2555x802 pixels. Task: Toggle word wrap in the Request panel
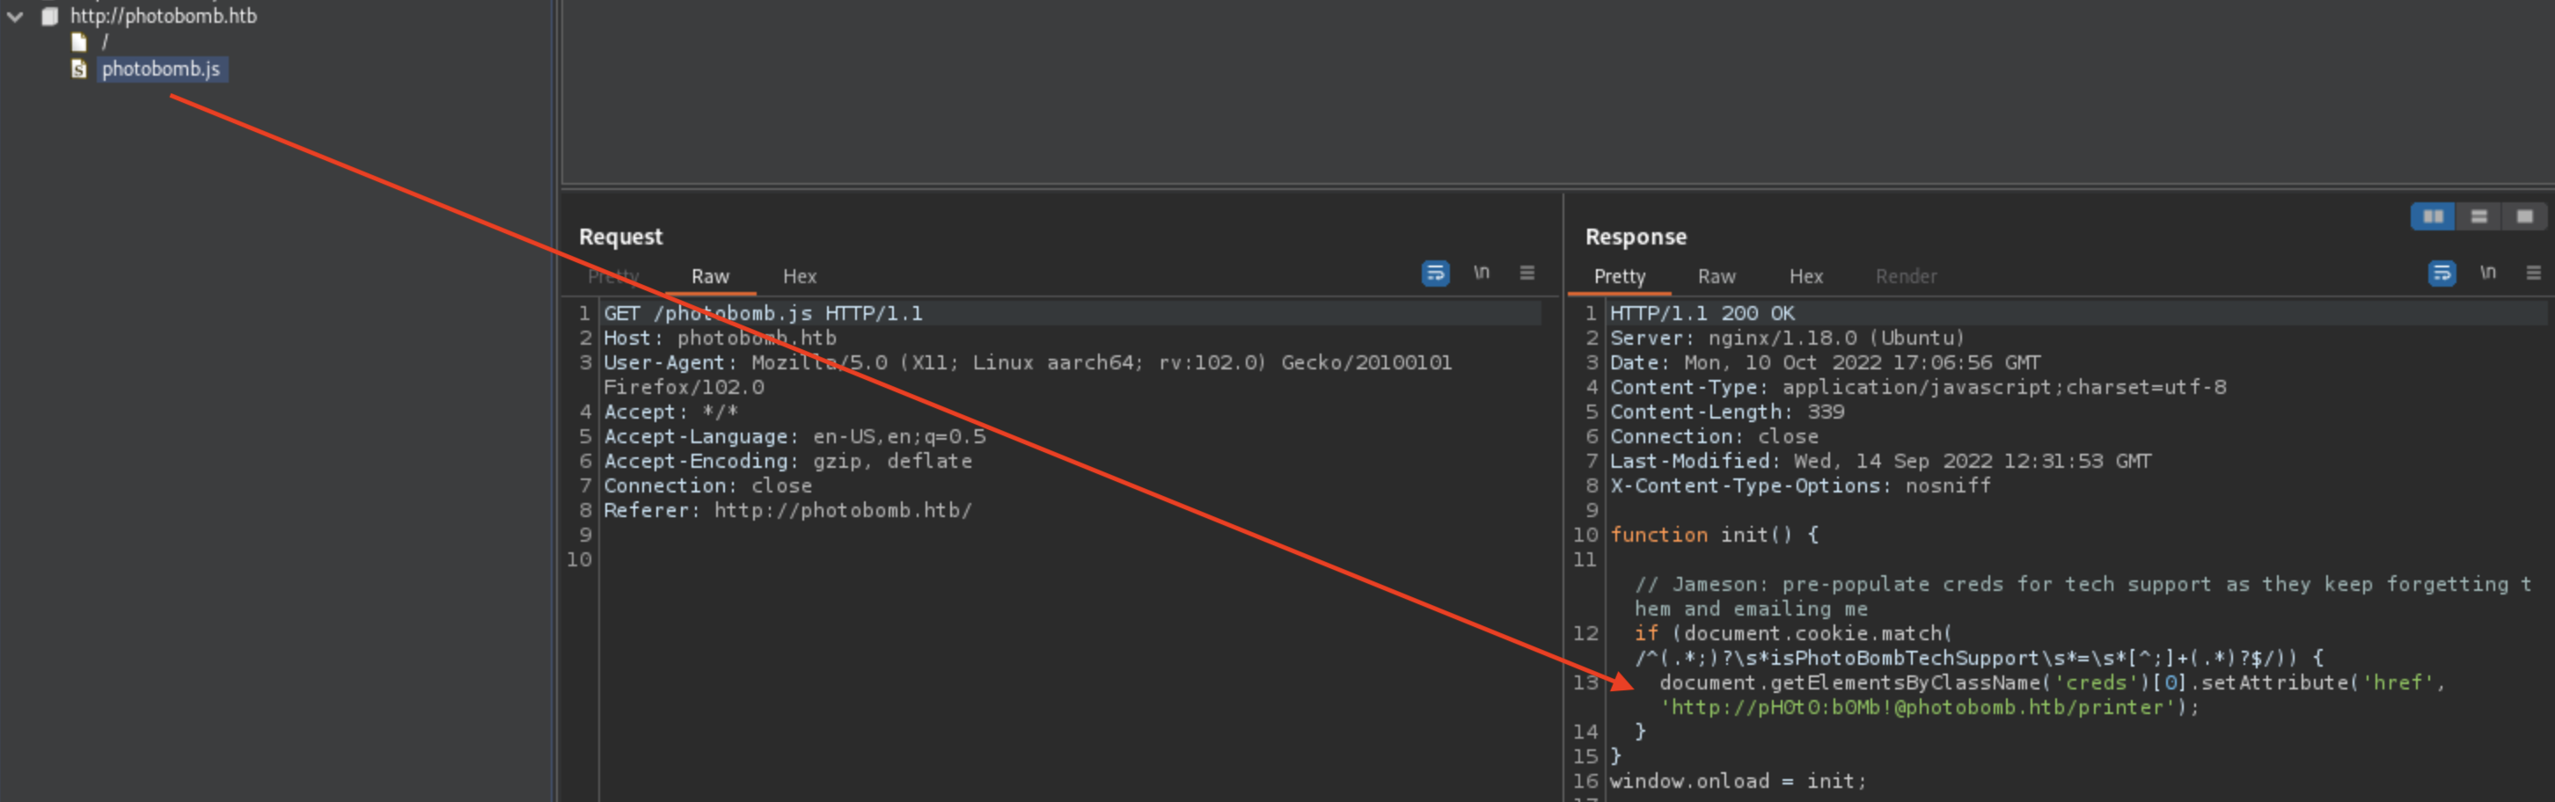point(1434,273)
